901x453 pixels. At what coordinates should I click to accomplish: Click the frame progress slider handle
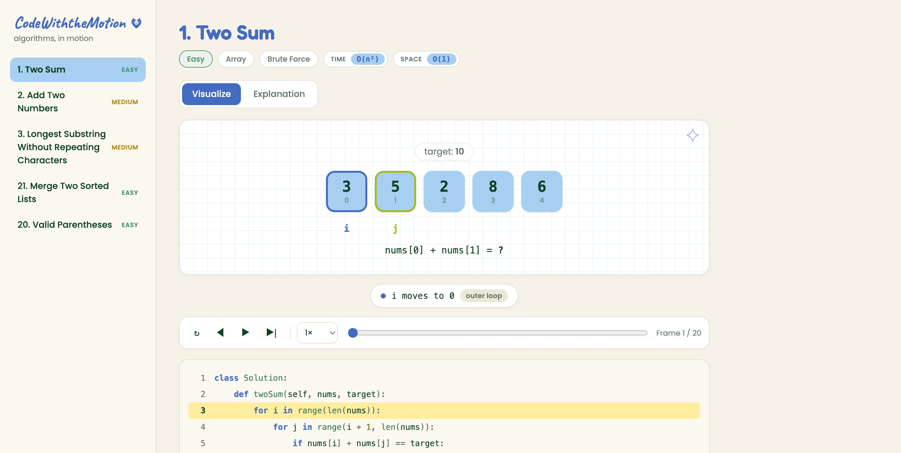pos(353,333)
